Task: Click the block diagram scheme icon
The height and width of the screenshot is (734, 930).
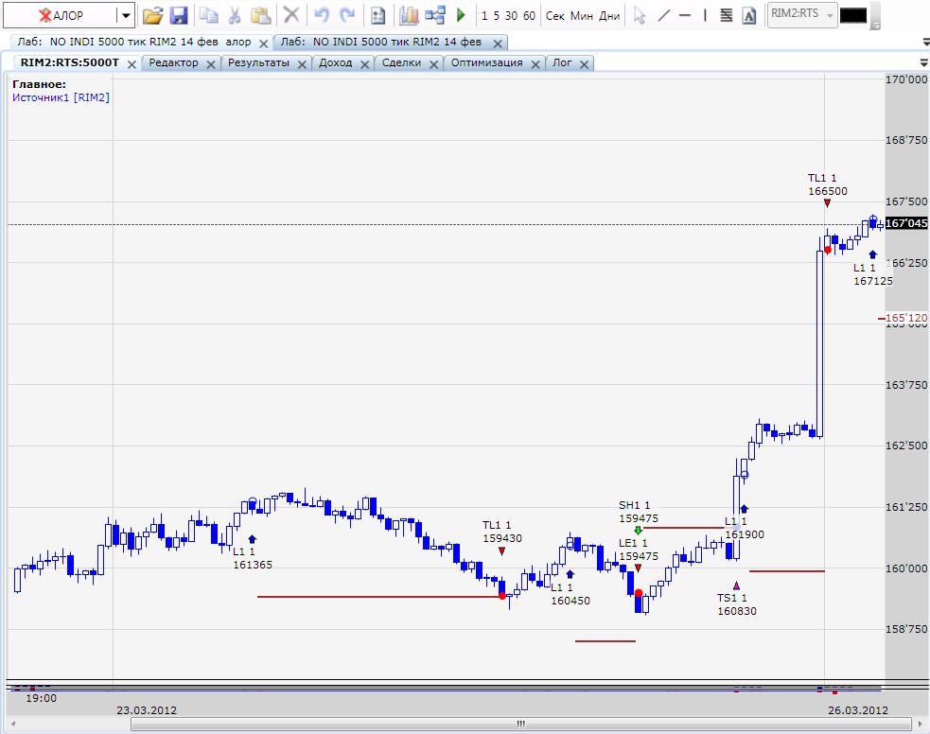Action: [435, 15]
